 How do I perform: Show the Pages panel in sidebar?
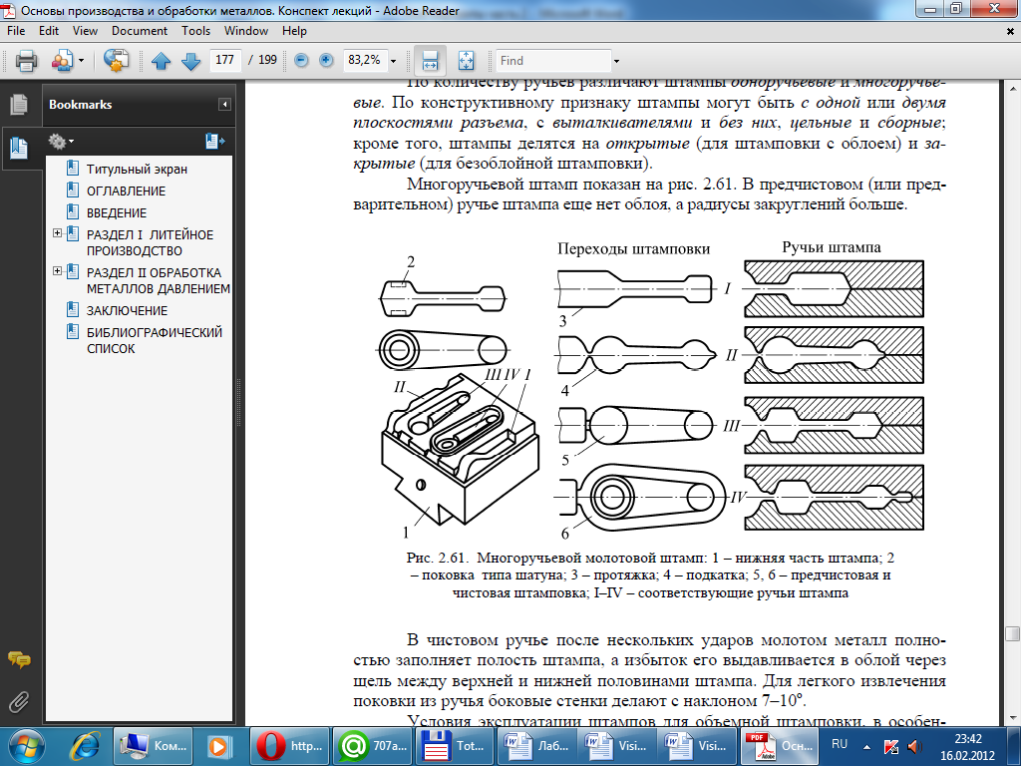pos(19,104)
